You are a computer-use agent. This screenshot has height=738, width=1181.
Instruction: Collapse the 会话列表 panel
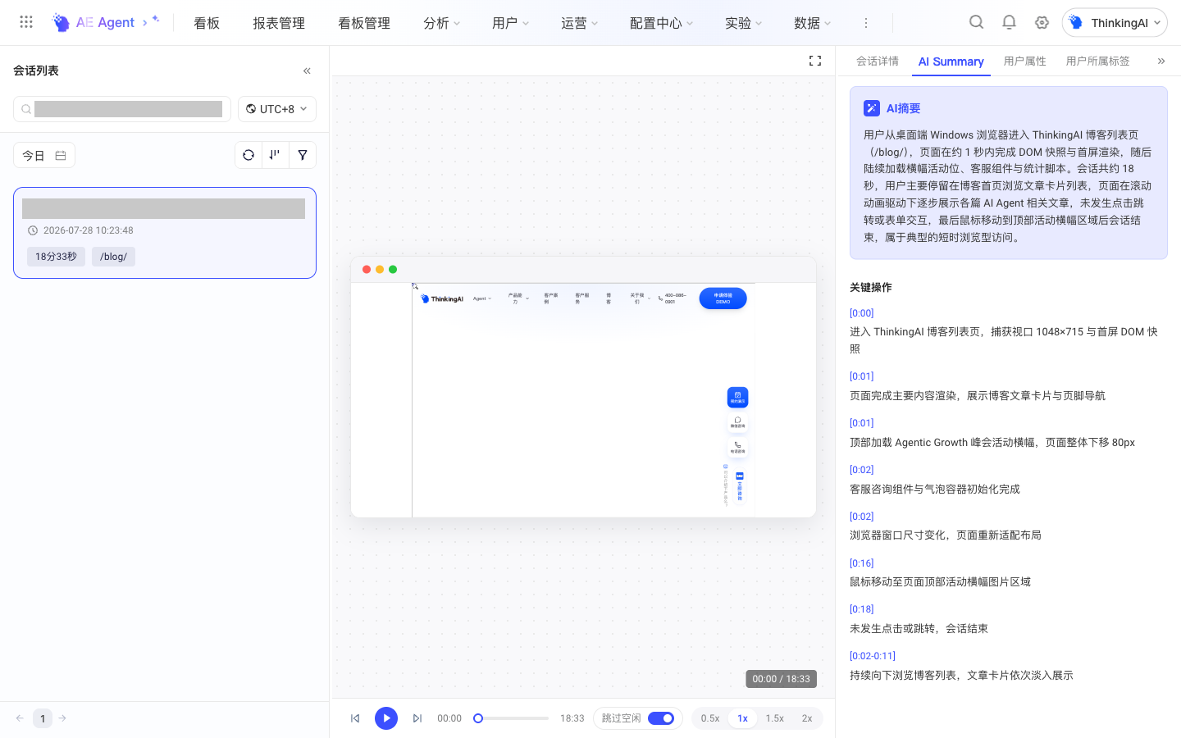click(307, 71)
